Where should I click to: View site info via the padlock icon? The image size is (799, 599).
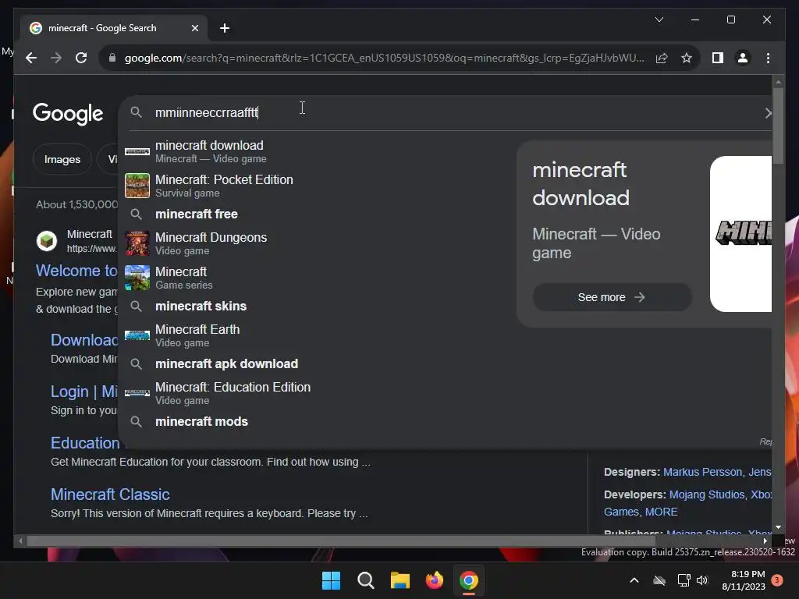coord(112,58)
